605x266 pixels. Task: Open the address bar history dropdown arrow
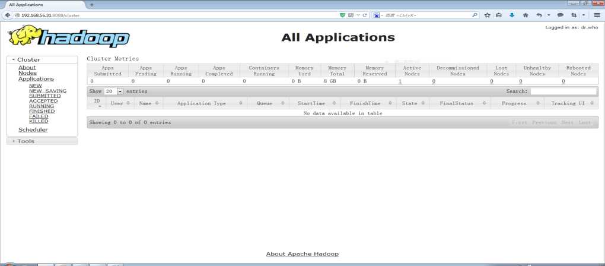point(358,15)
